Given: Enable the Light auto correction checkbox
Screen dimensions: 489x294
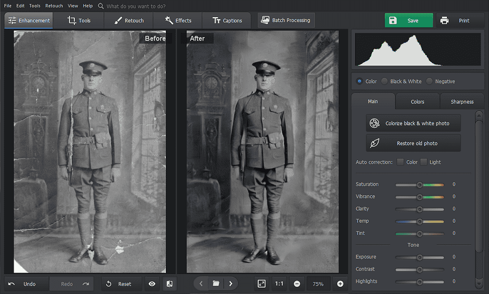Looking at the screenshot, I should [x=423, y=162].
